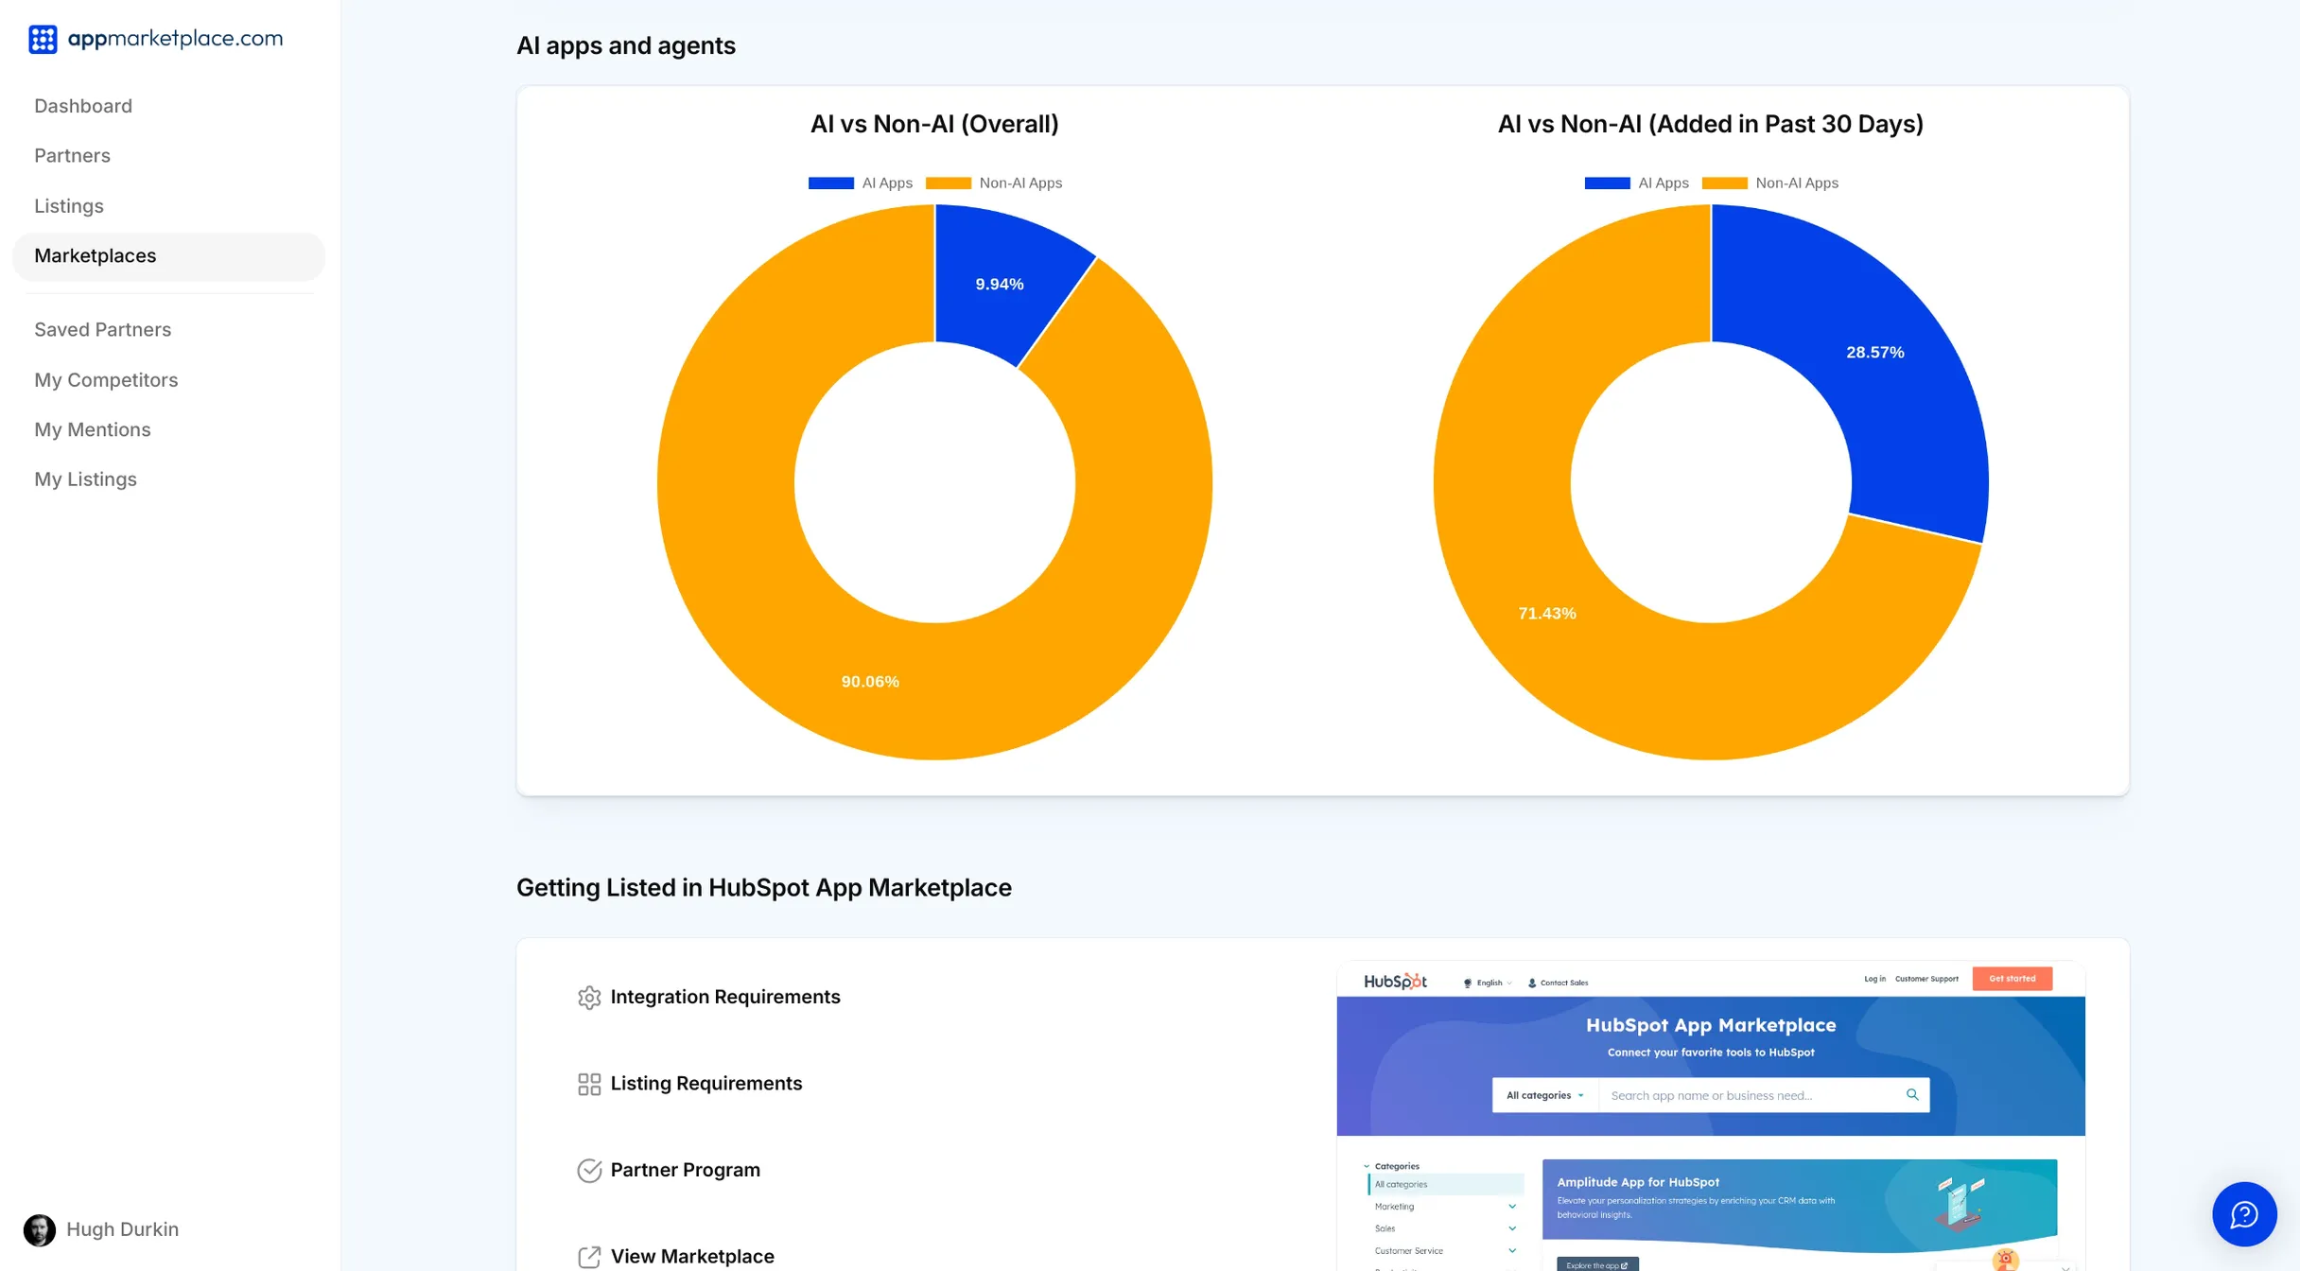Click the View Marketplace external link icon
This screenshot has width=2300, height=1271.
tap(588, 1255)
